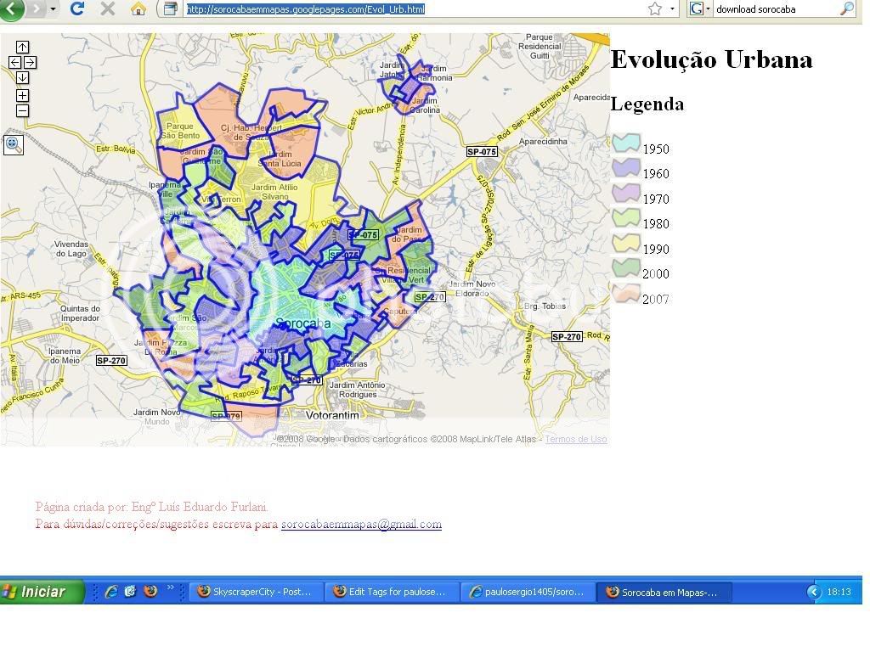Open the Termos de Uso link

click(575, 439)
